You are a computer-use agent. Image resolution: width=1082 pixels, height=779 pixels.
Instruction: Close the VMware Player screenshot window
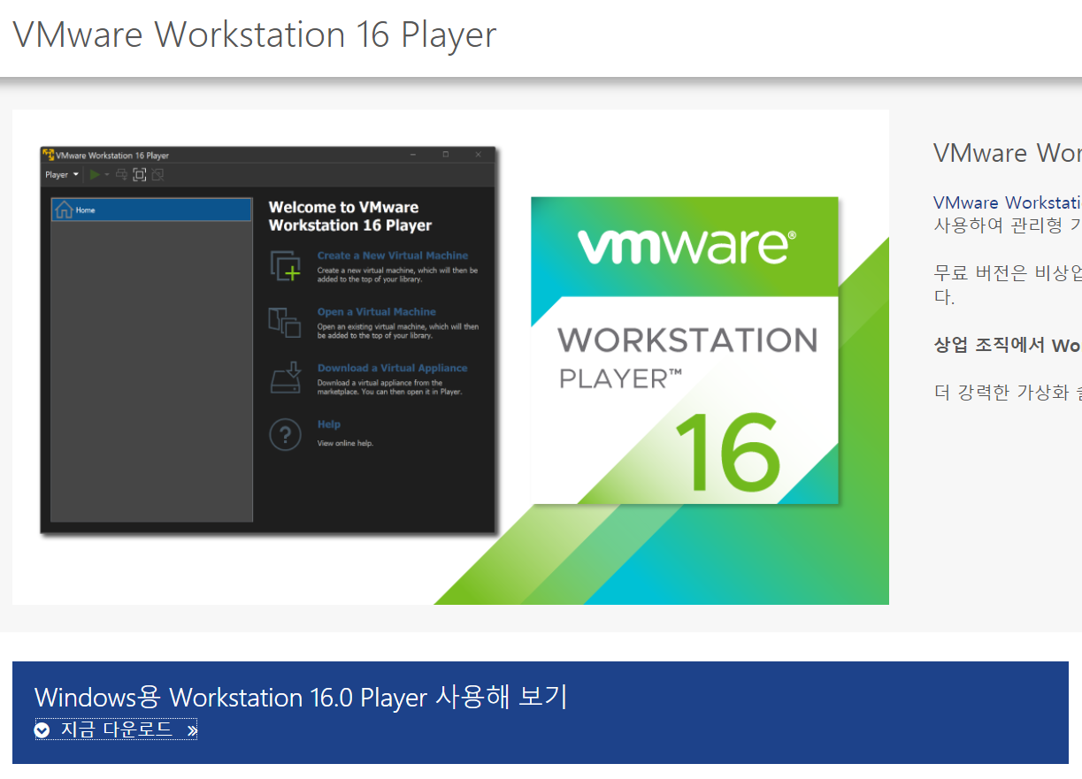click(479, 155)
